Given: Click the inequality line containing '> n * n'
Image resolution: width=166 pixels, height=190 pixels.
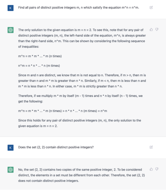Looking at the screenshot, I should click(x=62, y=111).
